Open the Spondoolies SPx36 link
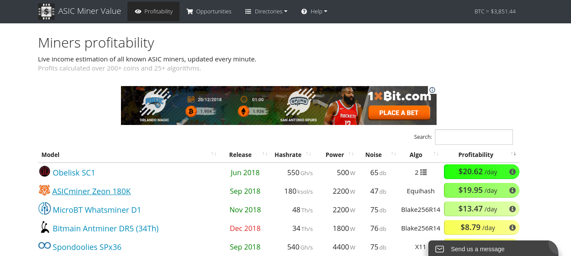This screenshot has height=256, width=571. tap(87, 247)
